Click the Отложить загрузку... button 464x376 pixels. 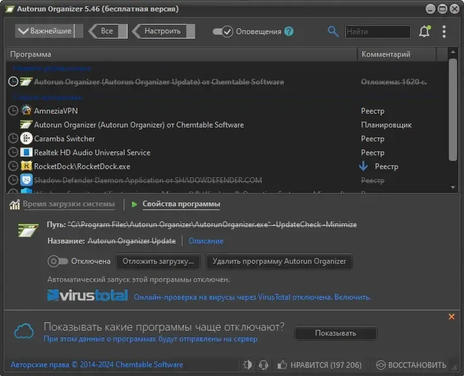158,261
